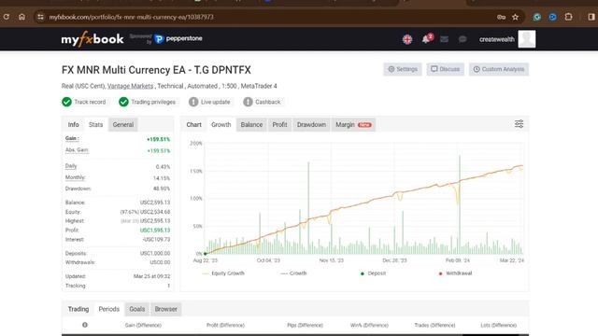
Task: Toggle Withdrawal legend marker
Action: pyautogui.click(x=455, y=273)
